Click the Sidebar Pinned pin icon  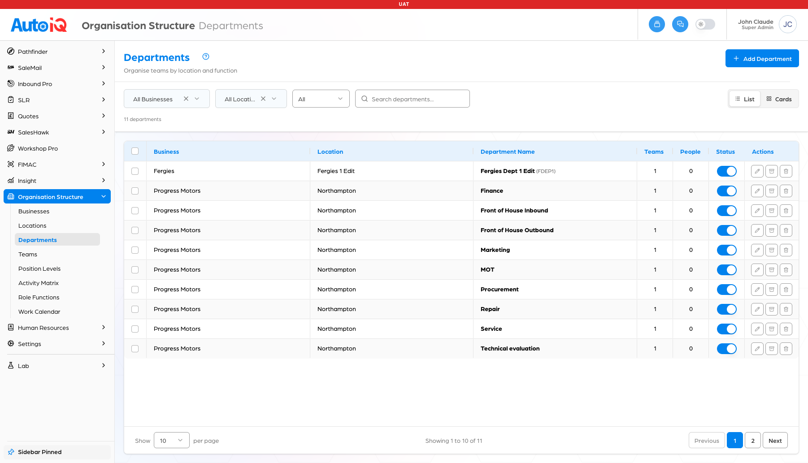click(11, 452)
